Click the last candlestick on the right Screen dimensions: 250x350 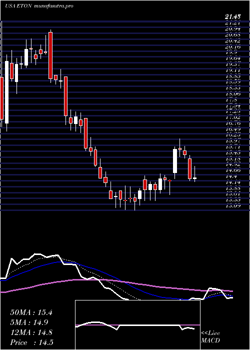tap(194, 178)
